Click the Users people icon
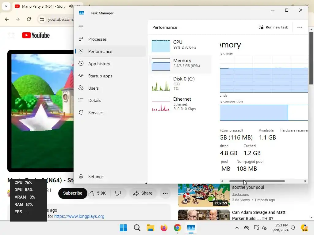This screenshot has width=314, height=235. click(x=81, y=88)
